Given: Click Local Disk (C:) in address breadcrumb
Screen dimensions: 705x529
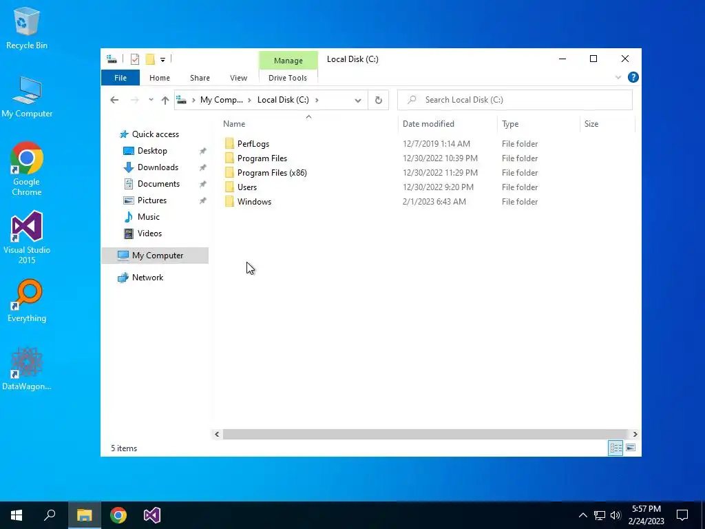Looking at the screenshot, I should pyautogui.click(x=283, y=100).
